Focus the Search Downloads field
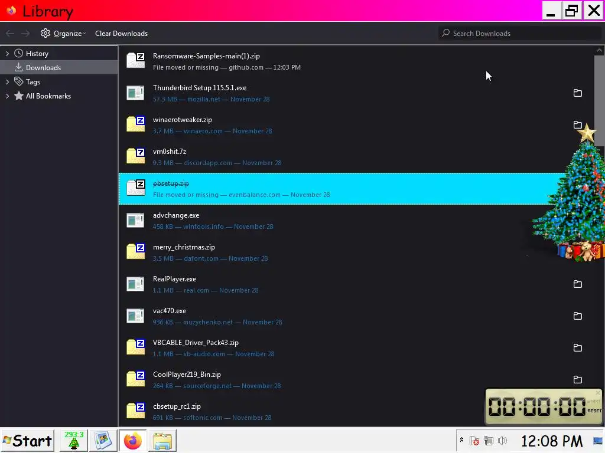The width and height of the screenshot is (605, 453). [520, 34]
